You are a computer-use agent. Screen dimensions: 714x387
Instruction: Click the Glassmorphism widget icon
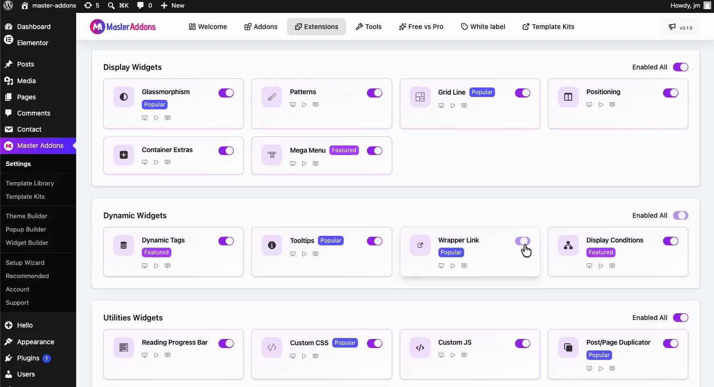[124, 97]
